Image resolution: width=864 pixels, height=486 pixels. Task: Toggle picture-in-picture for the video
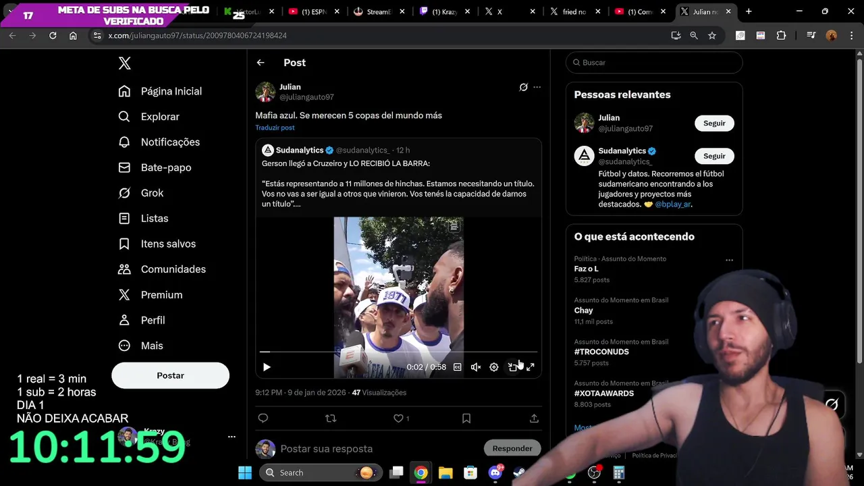pos(512,367)
